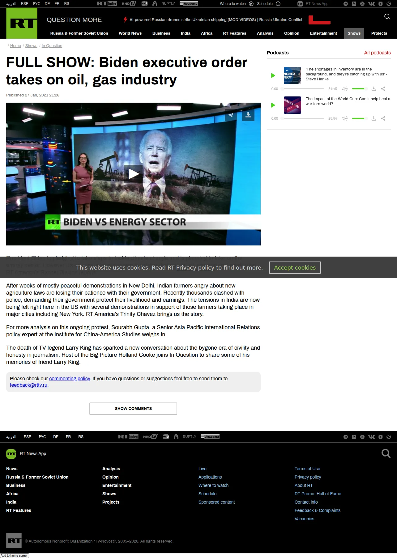Seek in the Steve Hanke podcast progress bar
397x558 pixels.
[302, 89]
